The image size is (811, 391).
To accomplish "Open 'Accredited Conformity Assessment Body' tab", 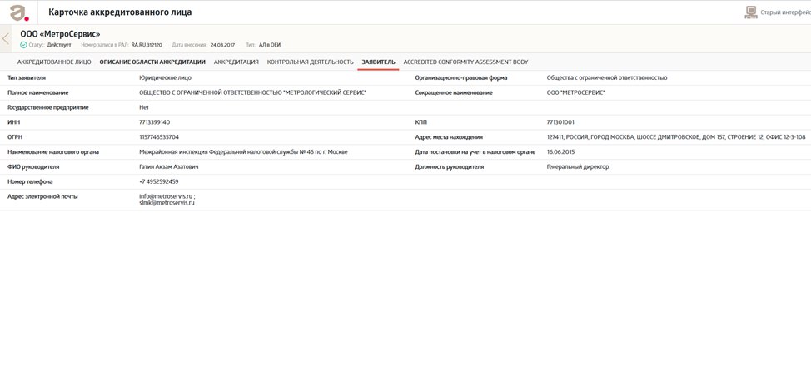I will pyautogui.click(x=465, y=62).
